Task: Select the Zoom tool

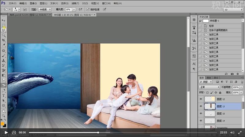Action: click(x=3, y=116)
